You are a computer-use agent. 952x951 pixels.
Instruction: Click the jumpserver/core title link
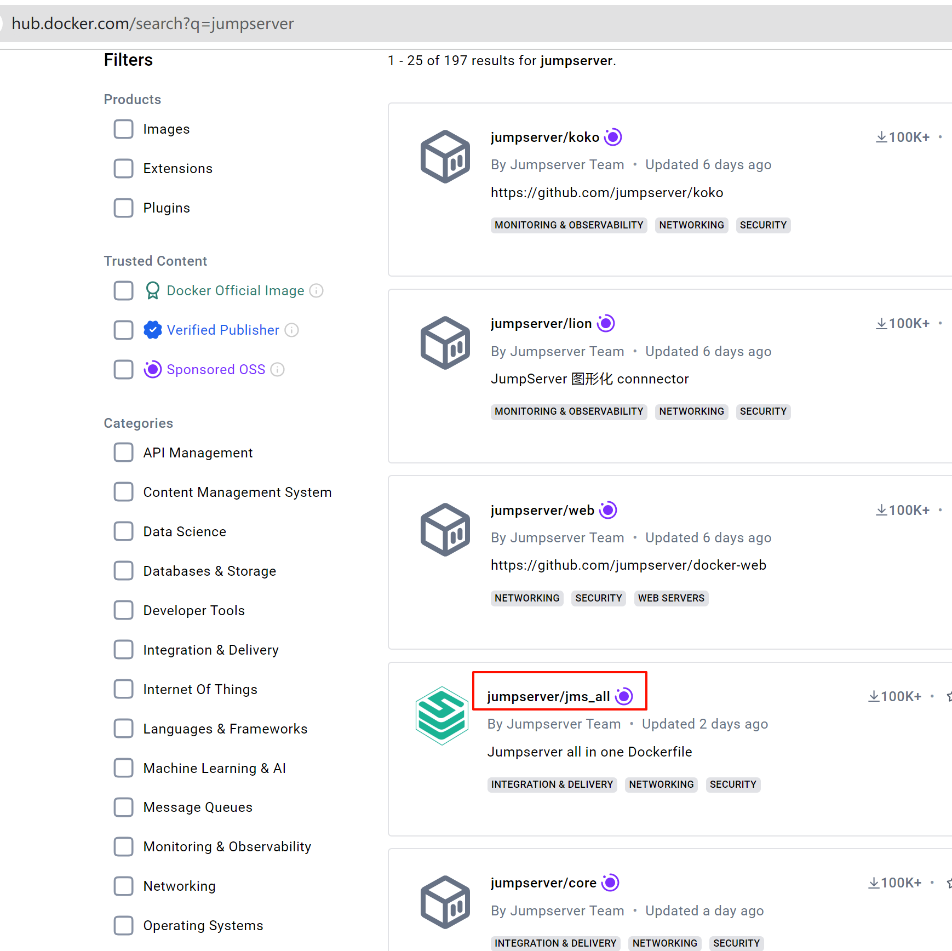click(x=543, y=883)
